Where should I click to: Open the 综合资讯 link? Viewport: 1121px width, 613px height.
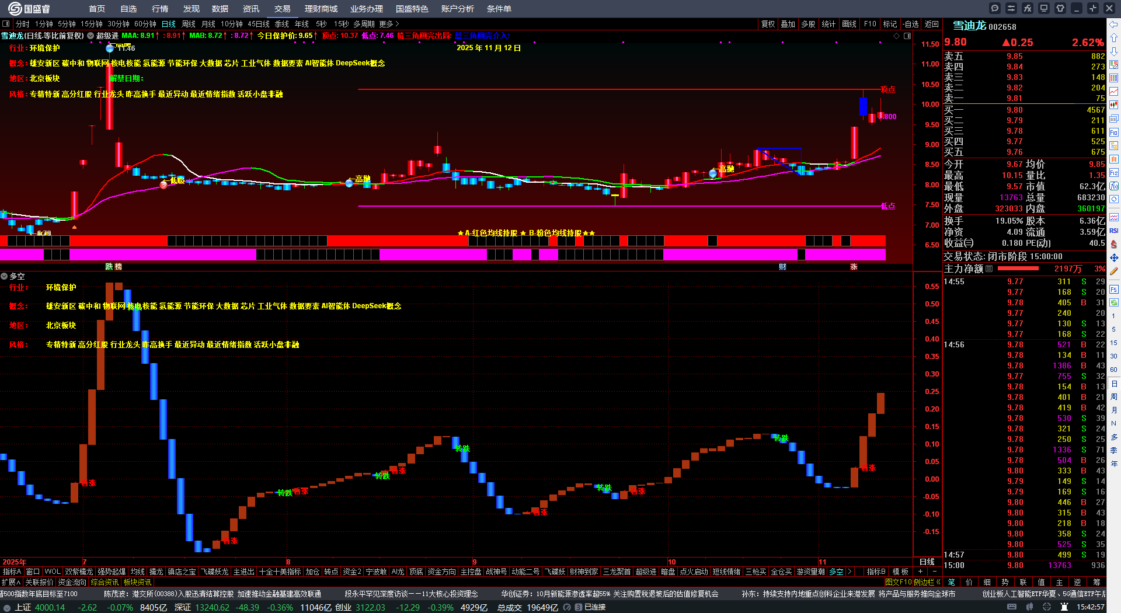click(x=105, y=582)
